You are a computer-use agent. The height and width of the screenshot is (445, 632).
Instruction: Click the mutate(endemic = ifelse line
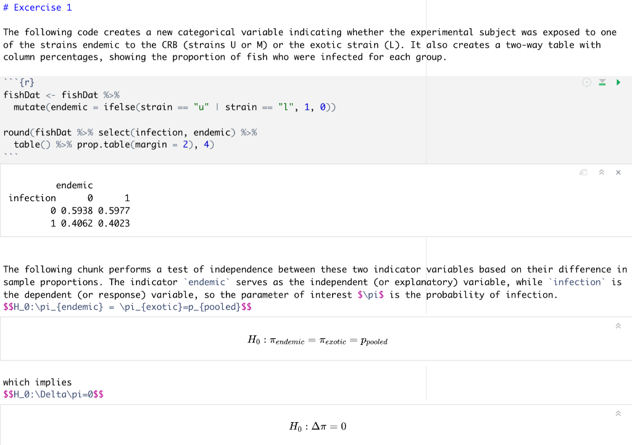tap(175, 107)
